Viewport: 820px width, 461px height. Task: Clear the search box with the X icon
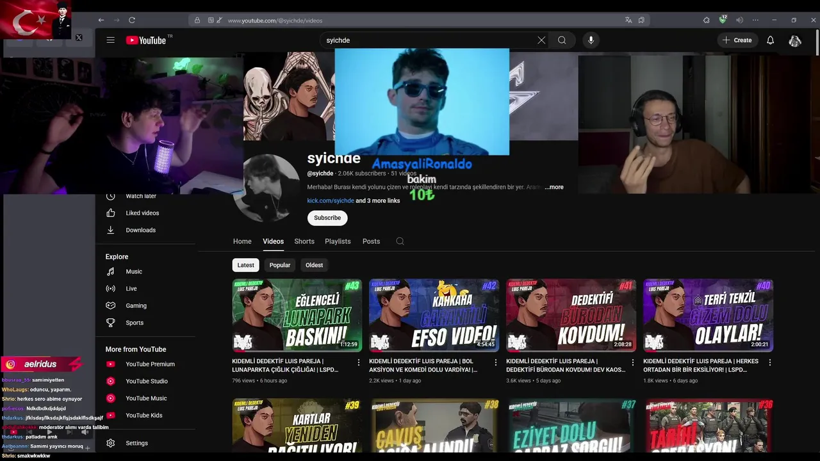[x=541, y=40]
